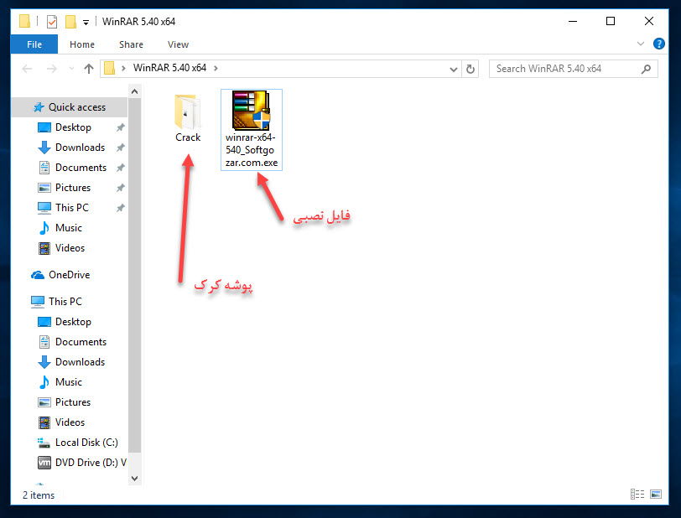Click the 2 items status text
The height and width of the screenshot is (518, 681).
[39, 495]
